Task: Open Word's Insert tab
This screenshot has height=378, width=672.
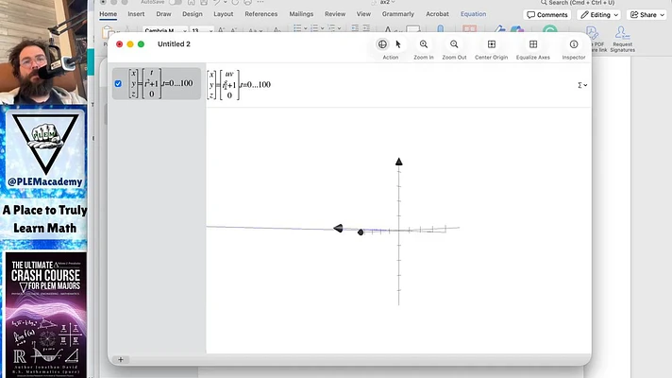Action: [136, 14]
